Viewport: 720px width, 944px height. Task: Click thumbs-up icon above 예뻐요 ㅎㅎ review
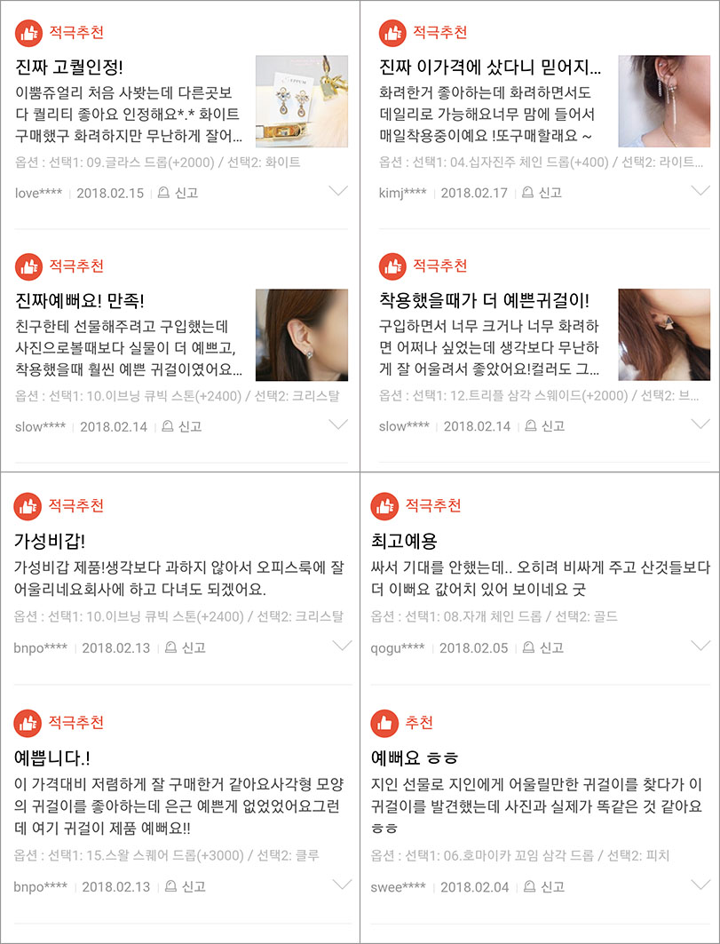click(x=384, y=724)
